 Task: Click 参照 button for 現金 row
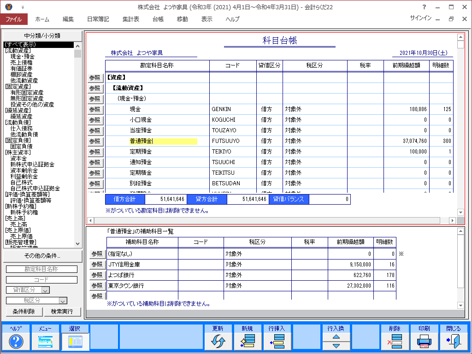tap(95, 109)
